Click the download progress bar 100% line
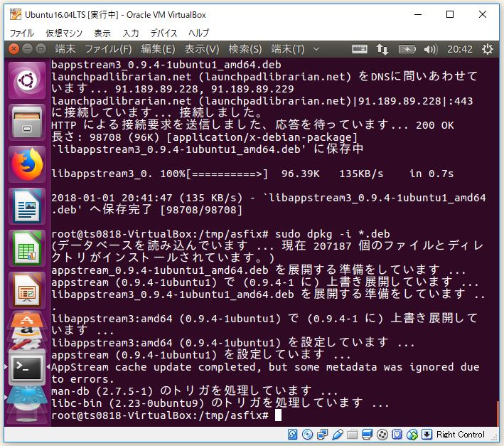Image resolution: width=504 pixels, height=446 pixels. coord(252,174)
